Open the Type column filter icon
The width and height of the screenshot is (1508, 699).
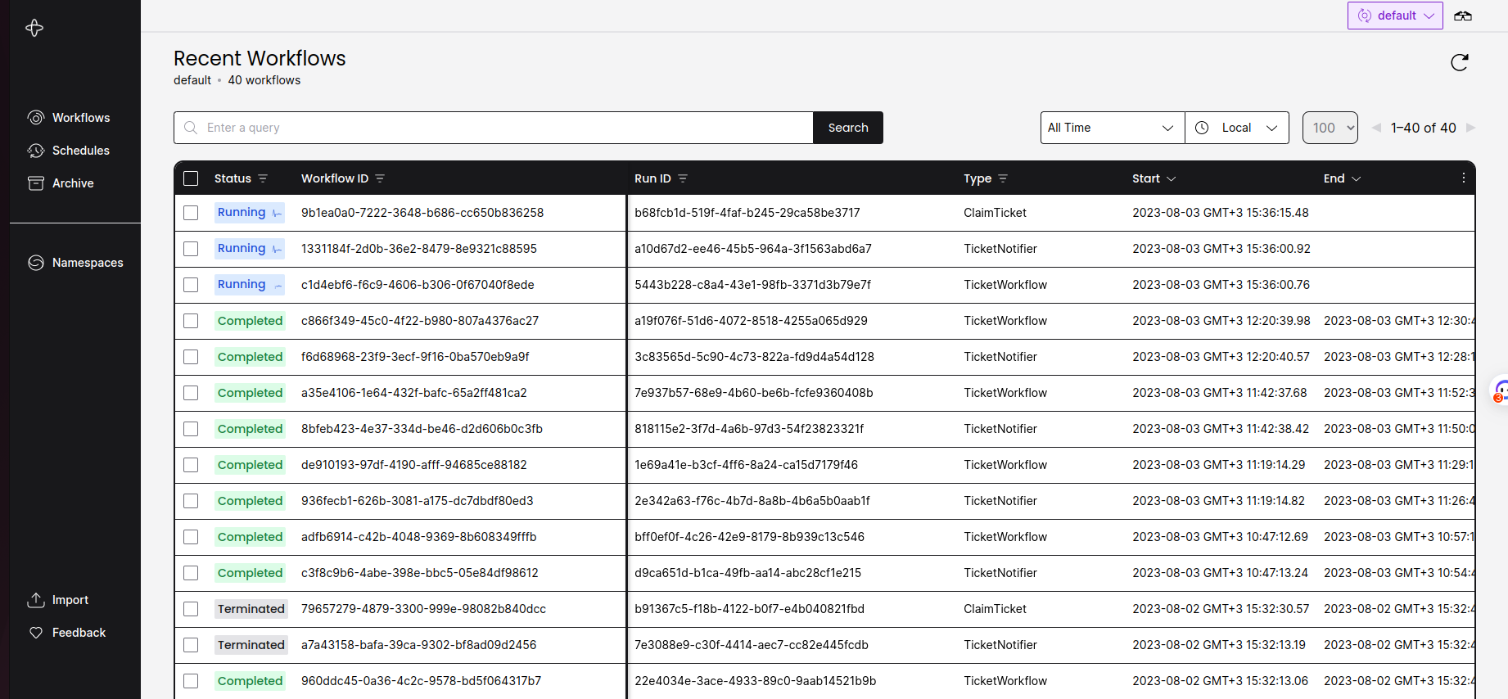point(1003,178)
